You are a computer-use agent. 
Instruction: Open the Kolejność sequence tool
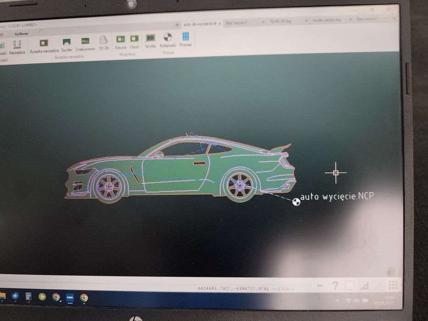(168, 40)
